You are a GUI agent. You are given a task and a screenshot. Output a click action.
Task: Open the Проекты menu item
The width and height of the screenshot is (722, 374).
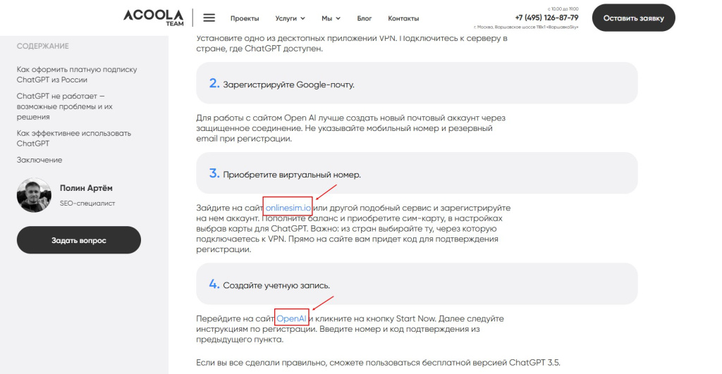coord(245,18)
